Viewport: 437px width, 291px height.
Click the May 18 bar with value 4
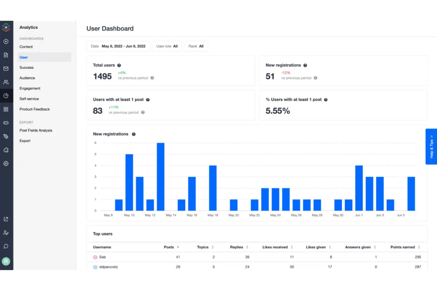[213, 188]
